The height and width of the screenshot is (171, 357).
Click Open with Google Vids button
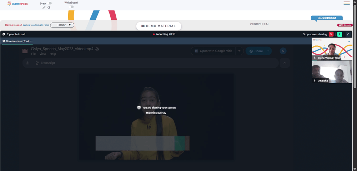213,51
